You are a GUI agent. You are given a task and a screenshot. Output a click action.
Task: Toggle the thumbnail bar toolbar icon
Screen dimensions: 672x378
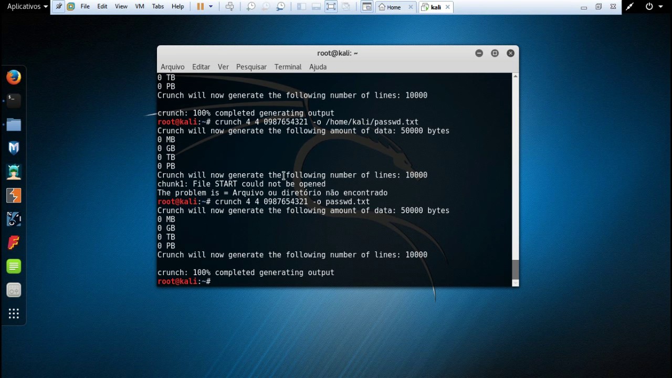click(316, 7)
